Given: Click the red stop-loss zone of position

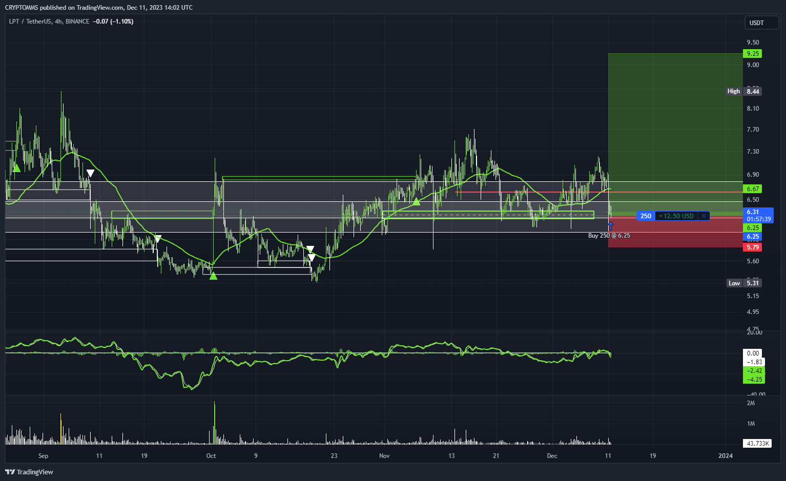Looking at the screenshot, I should tap(675, 232).
